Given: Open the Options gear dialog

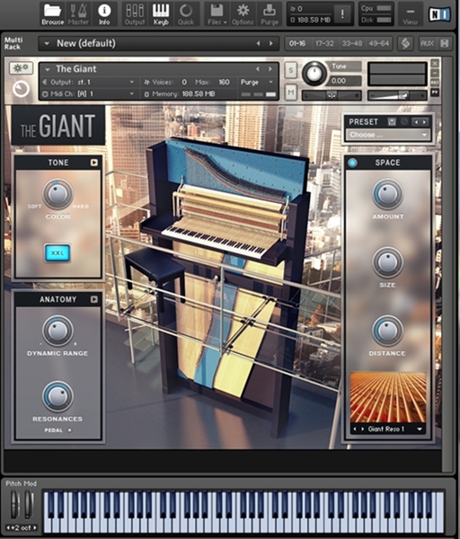Looking at the screenshot, I should [243, 14].
